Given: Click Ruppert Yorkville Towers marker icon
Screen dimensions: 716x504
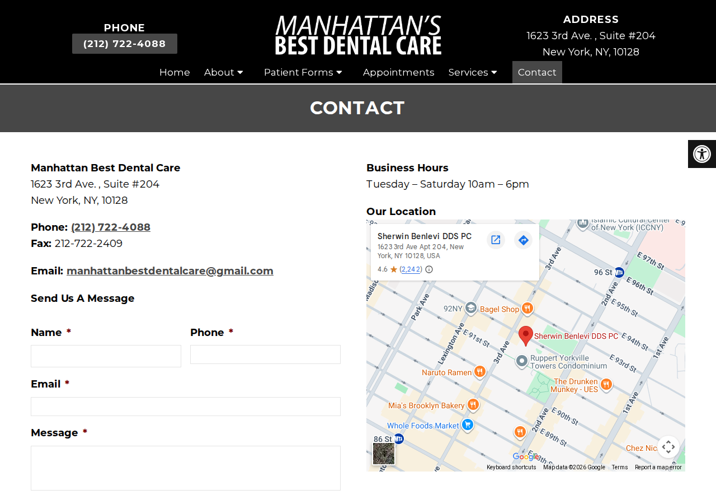Looking at the screenshot, I should pyautogui.click(x=522, y=361).
